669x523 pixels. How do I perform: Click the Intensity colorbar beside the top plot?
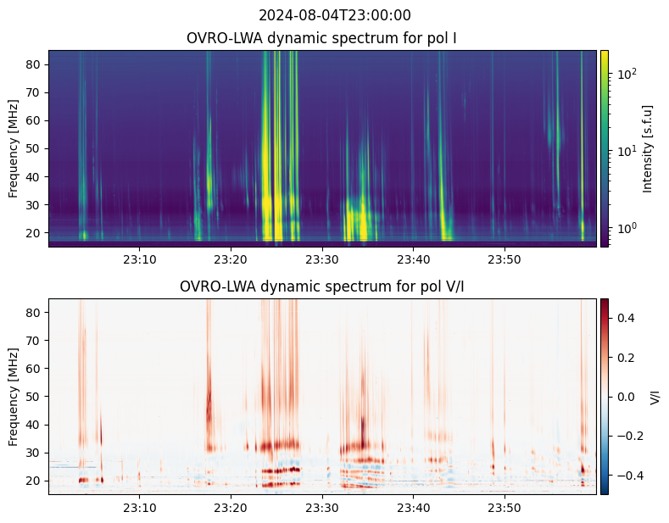click(x=605, y=148)
